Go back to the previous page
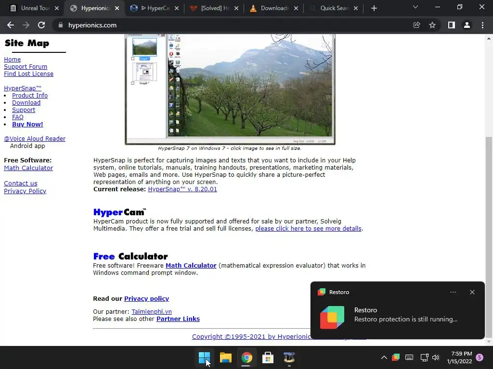Image resolution: width=493 pixels, height=369 pixels. coord(11,25)
